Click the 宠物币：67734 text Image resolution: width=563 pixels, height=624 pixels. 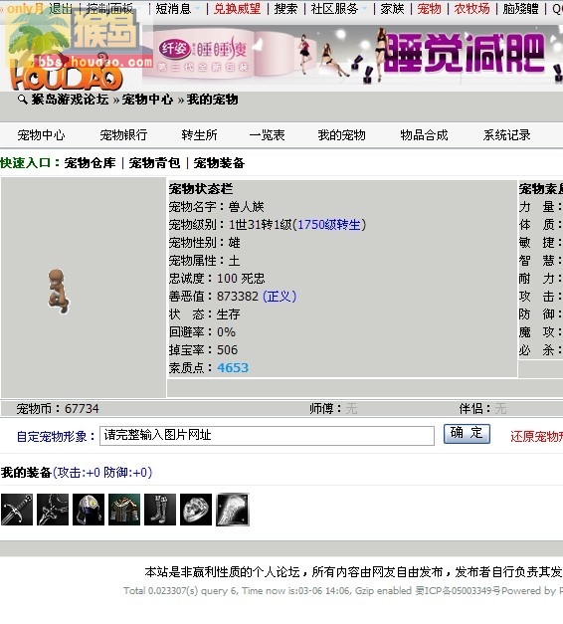click(58, 409)
